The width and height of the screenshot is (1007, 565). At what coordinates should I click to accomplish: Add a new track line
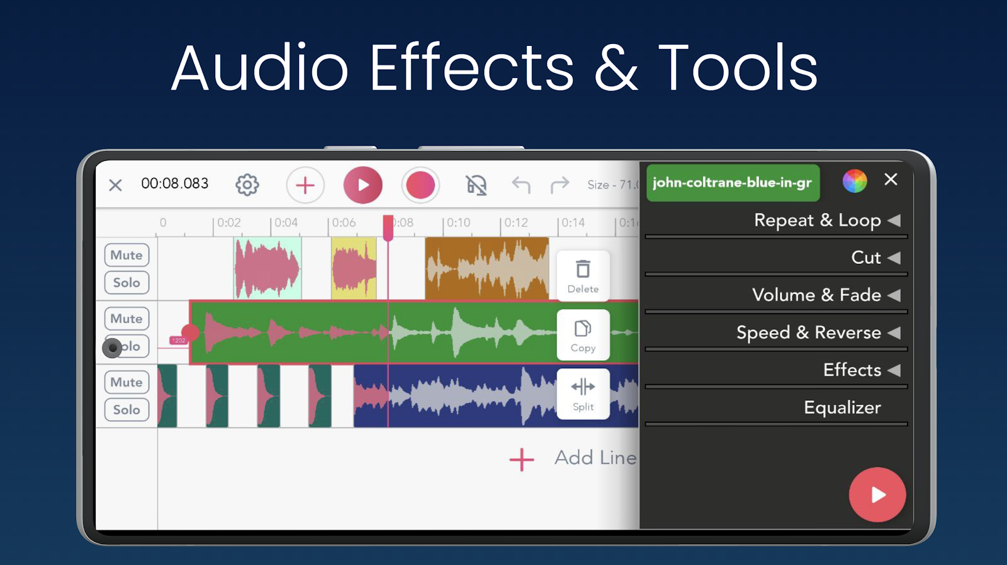click(x=573, y=458)
